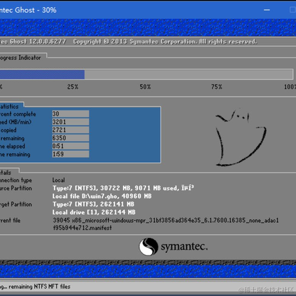Select the Speed value 3201
This screenshot has width=296, height=296.
point(71,122)
